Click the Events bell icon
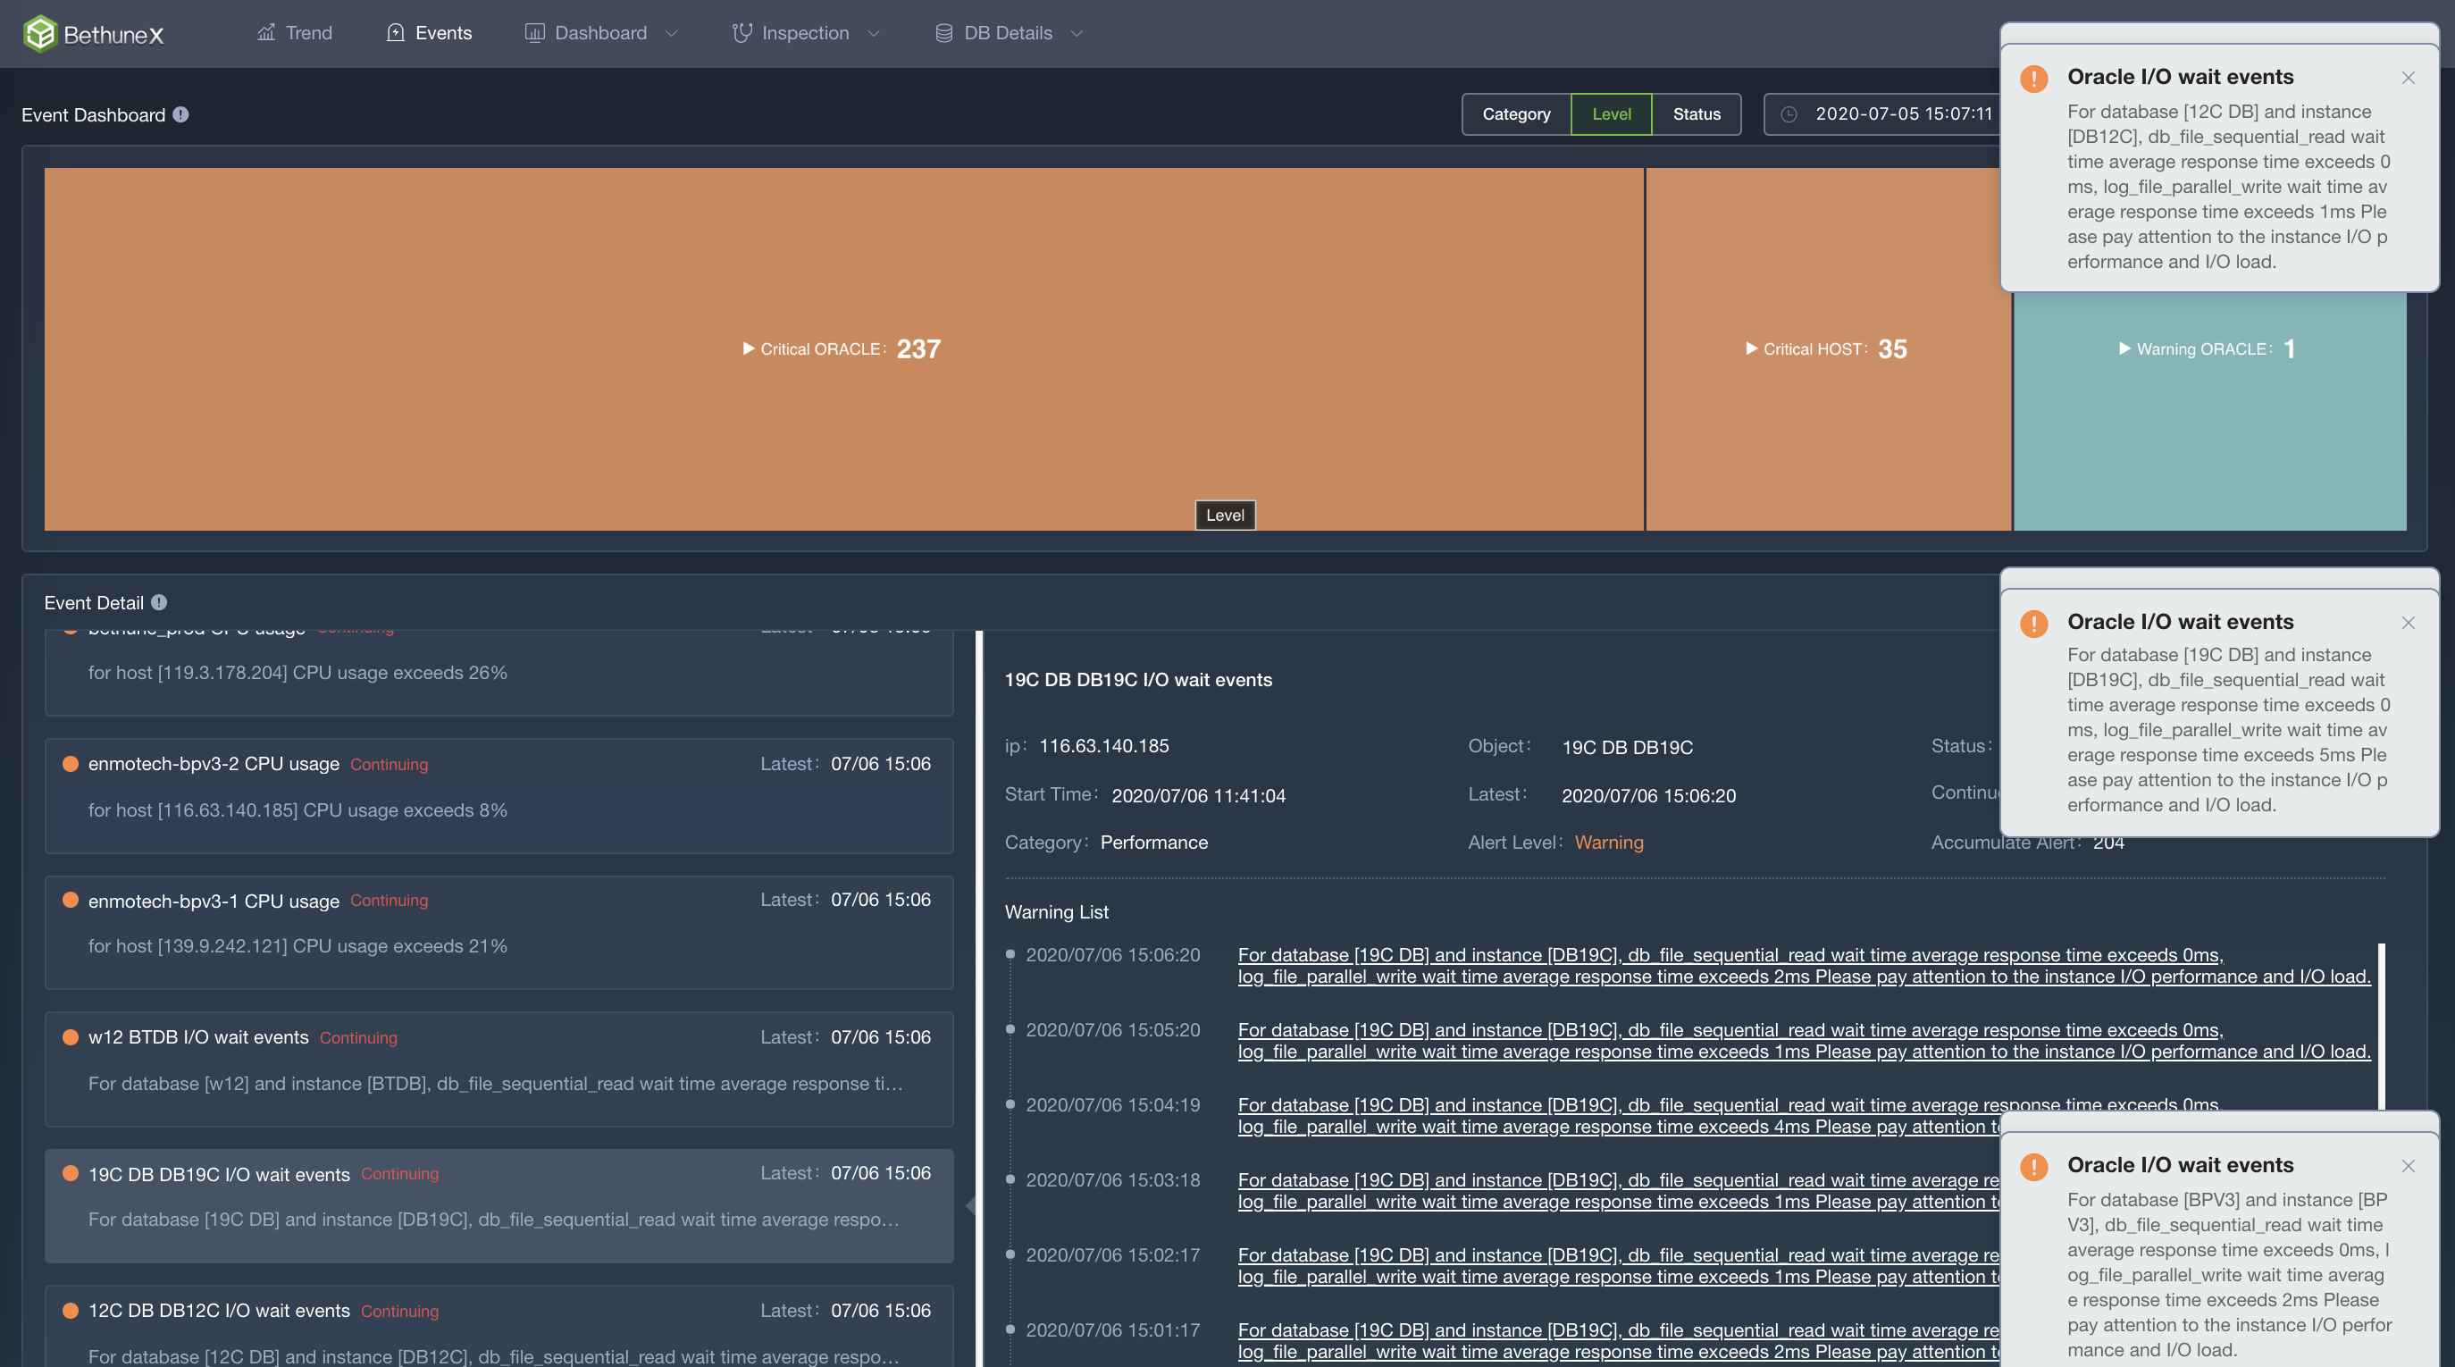Image resolution: width=2455 pixels, height=1367 pixels. tap(396, 33)
